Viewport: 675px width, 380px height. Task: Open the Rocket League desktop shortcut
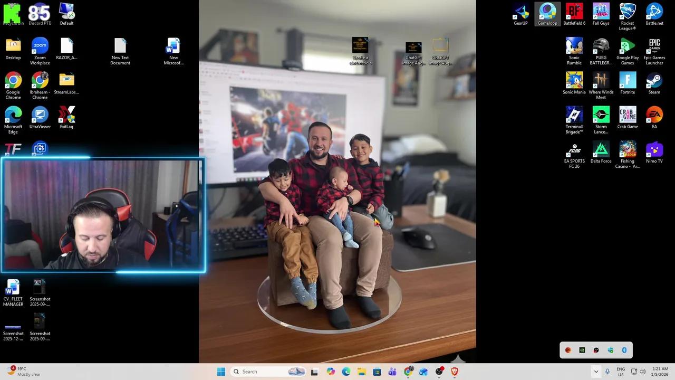click(x=628, y=12)
